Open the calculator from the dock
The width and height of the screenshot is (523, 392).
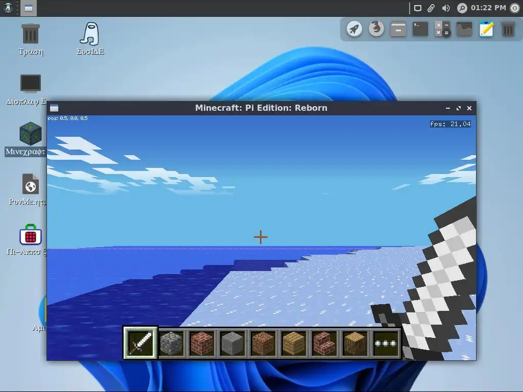click(x=442, y=29)
